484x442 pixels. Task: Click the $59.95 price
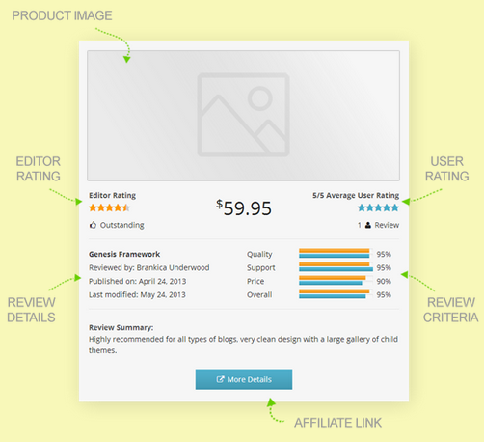[x=244, y=207]
